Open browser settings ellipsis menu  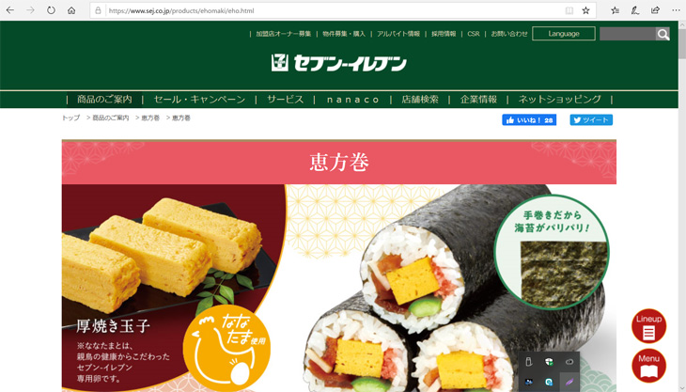pos(676,10)
